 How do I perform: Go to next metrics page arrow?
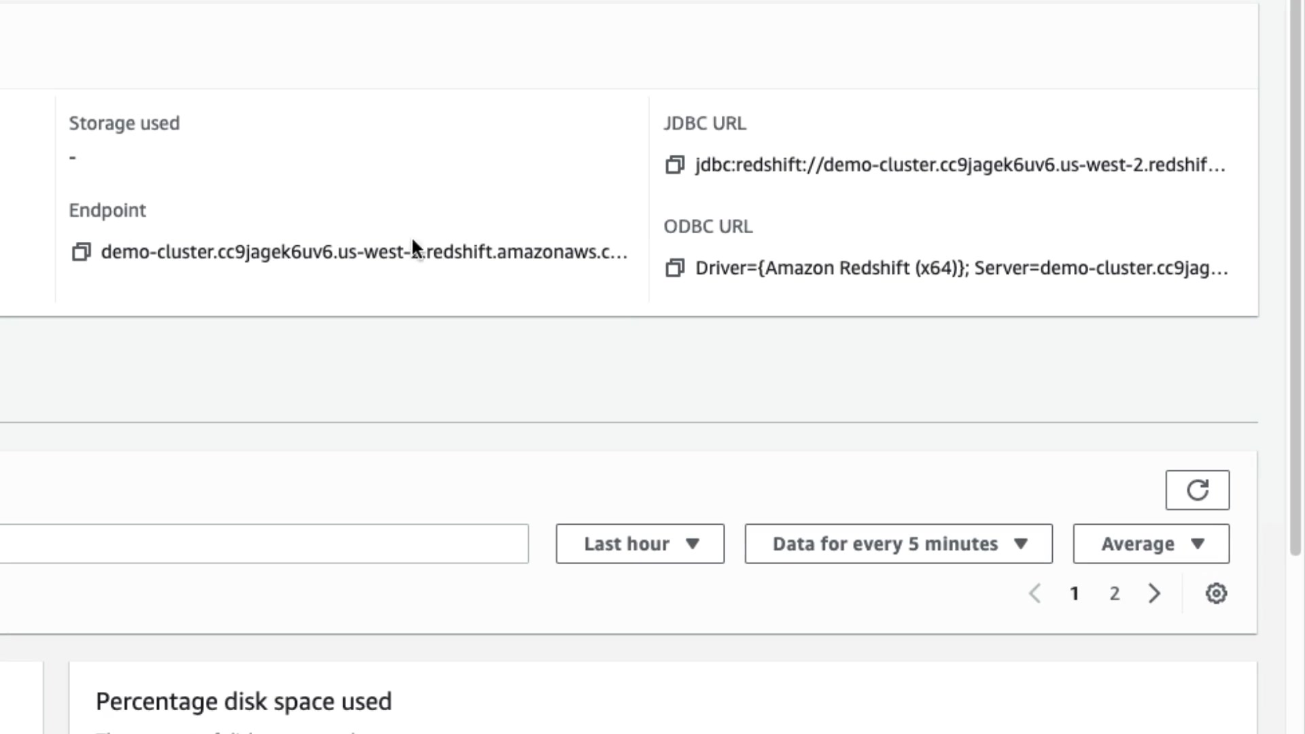pos(1154,593)
